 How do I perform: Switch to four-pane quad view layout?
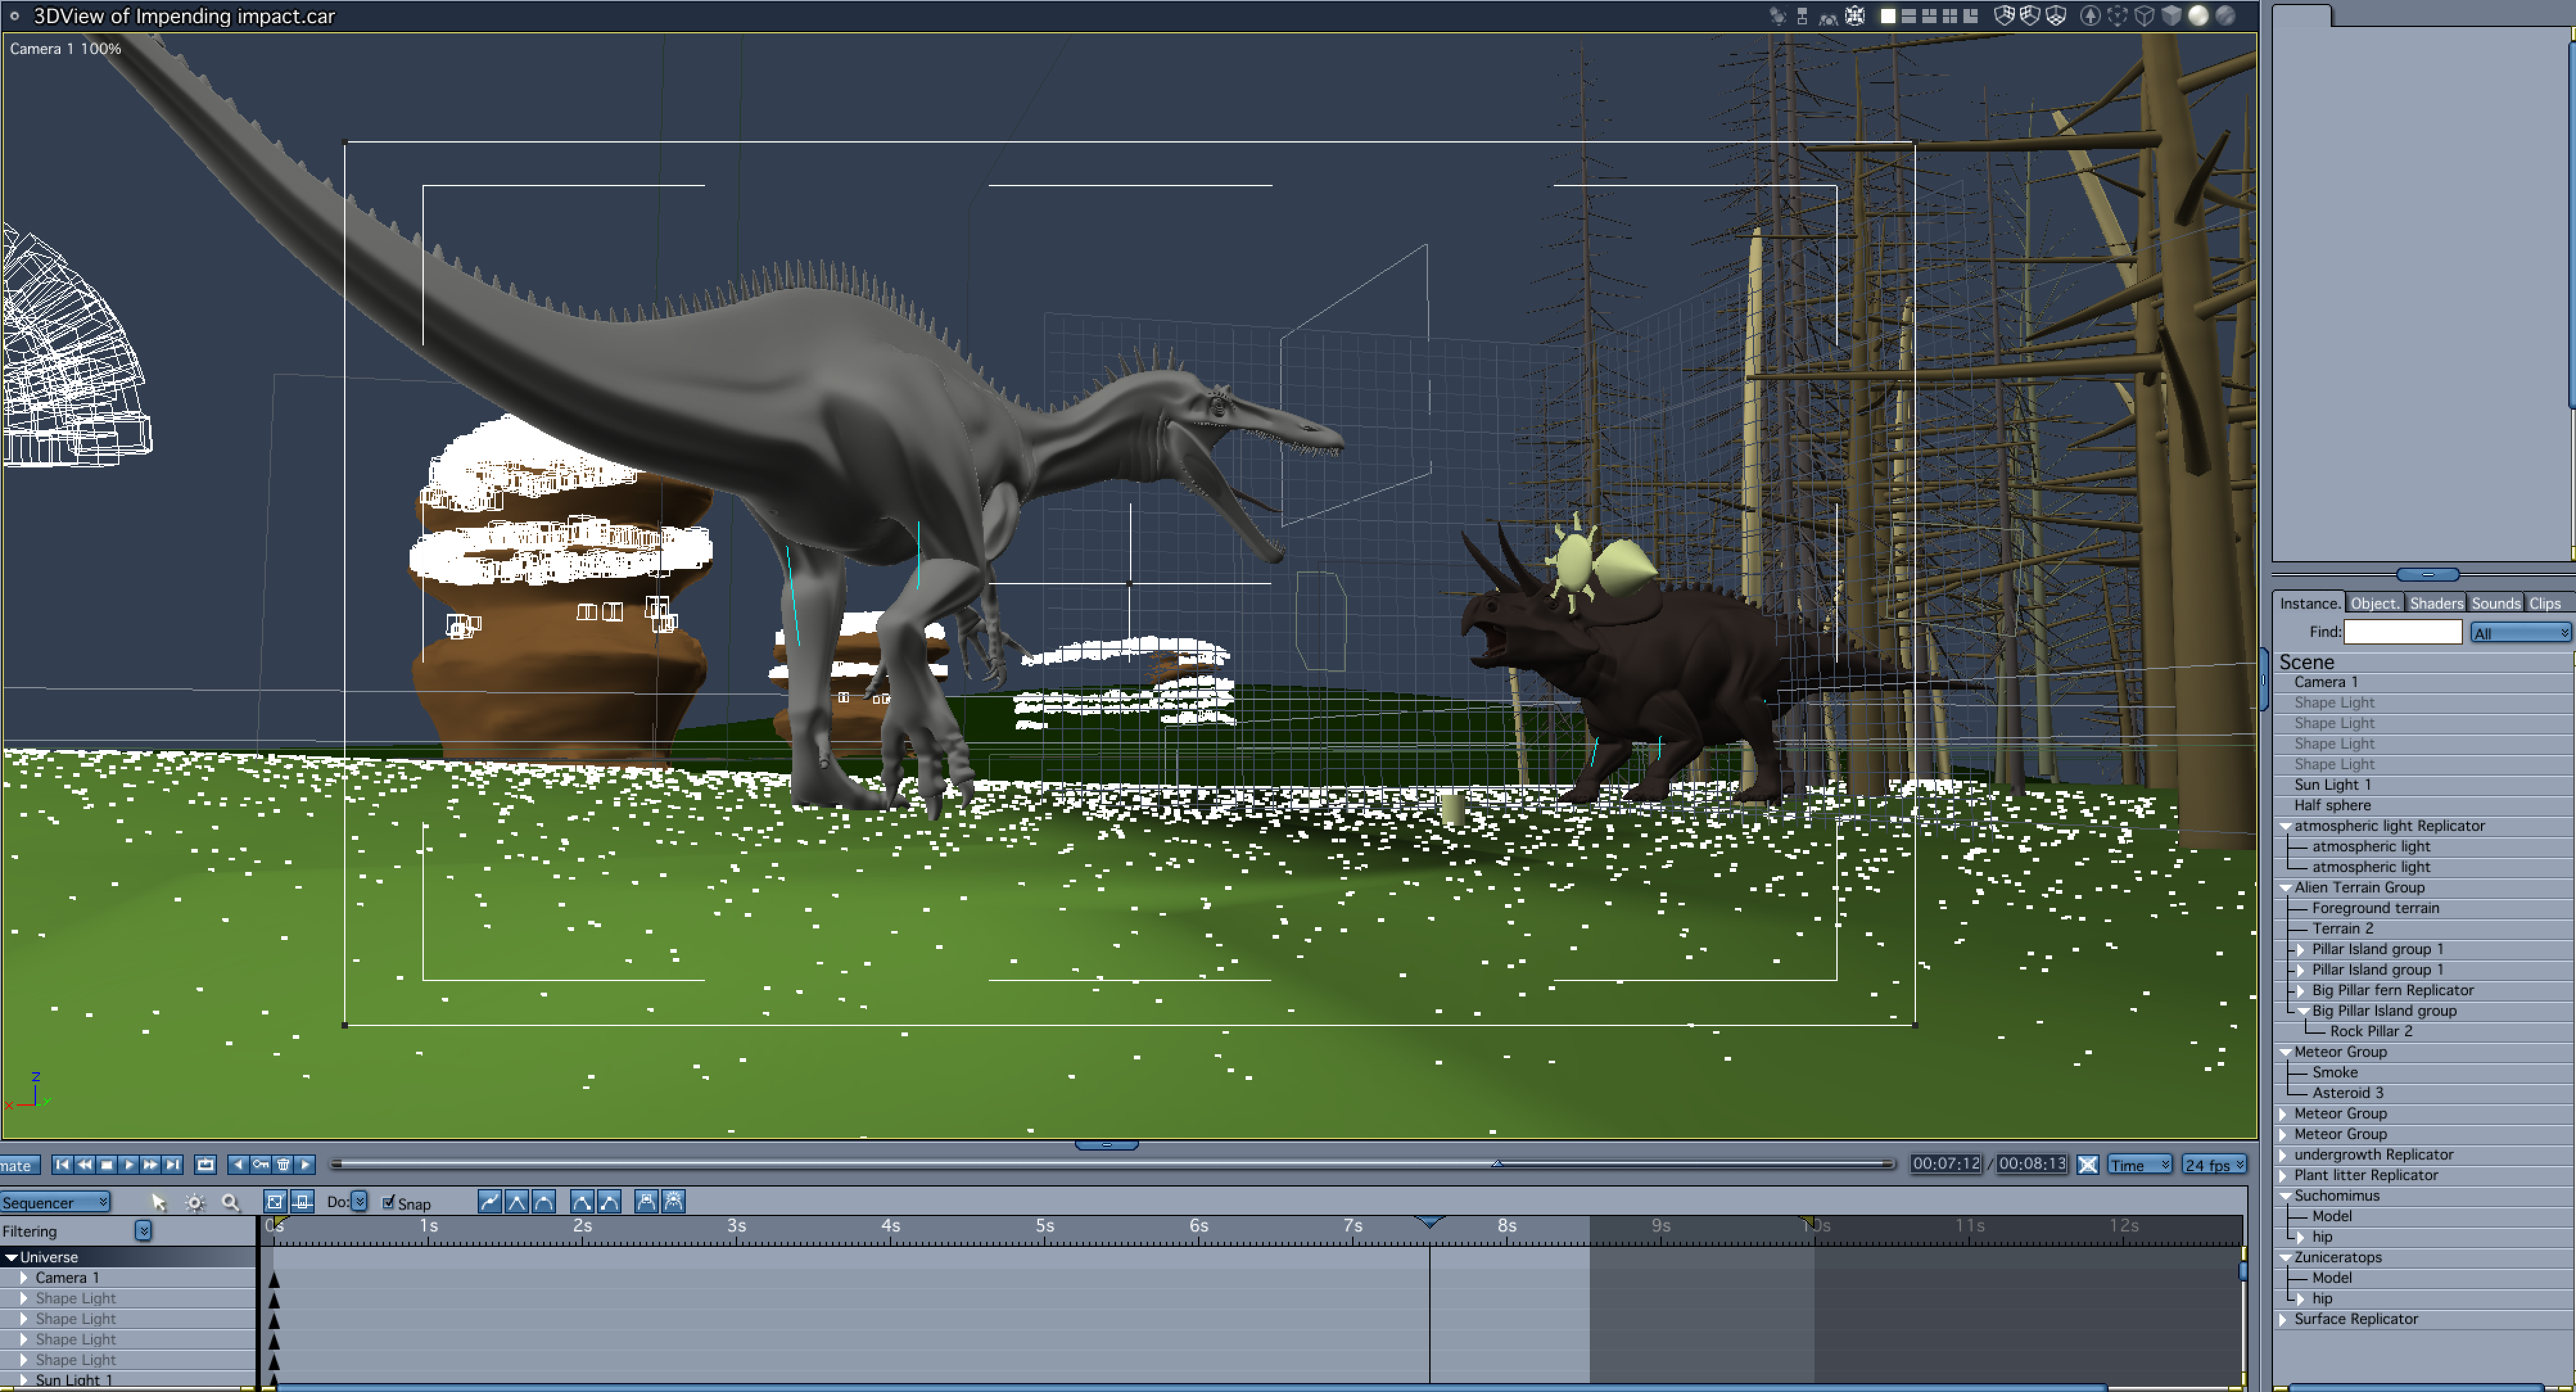click(x=1950, y=16)
